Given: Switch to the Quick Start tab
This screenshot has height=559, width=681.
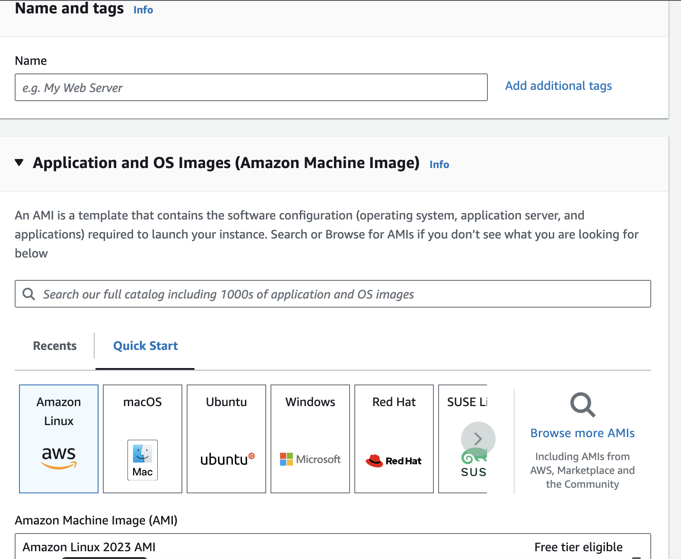Looking at the screenshot, I should (145, 346).
